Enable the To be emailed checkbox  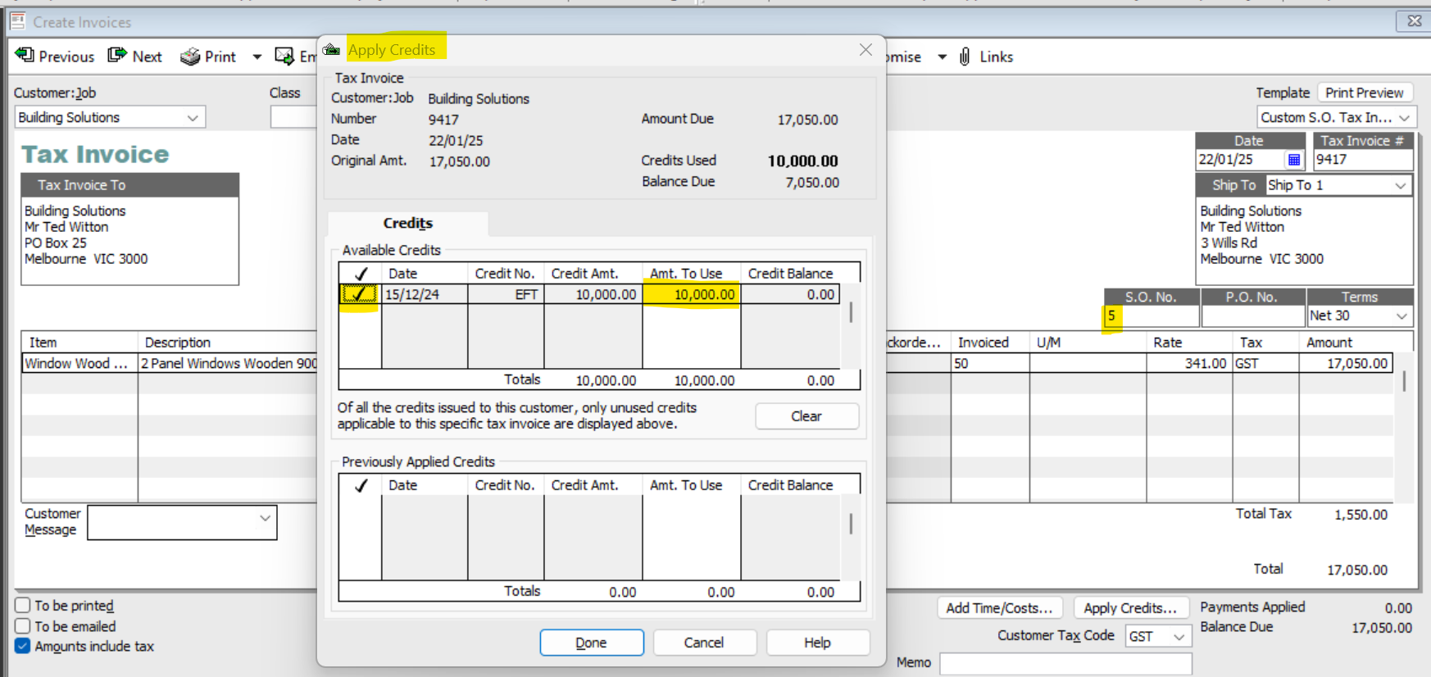[x=23, y=626]
